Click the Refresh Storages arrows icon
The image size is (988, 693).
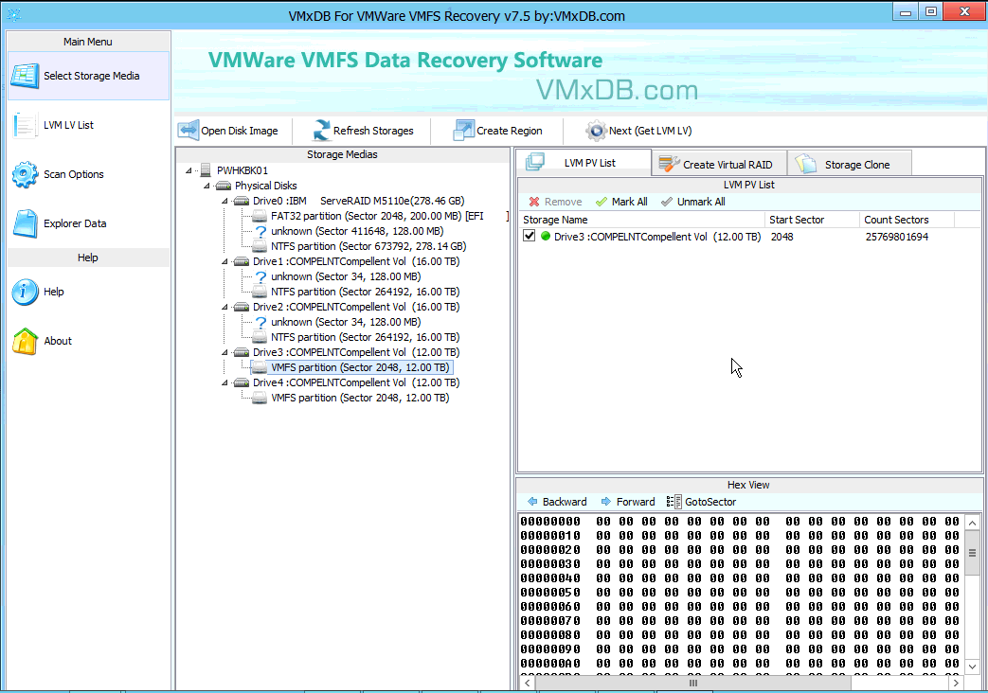tap(321, 131)
